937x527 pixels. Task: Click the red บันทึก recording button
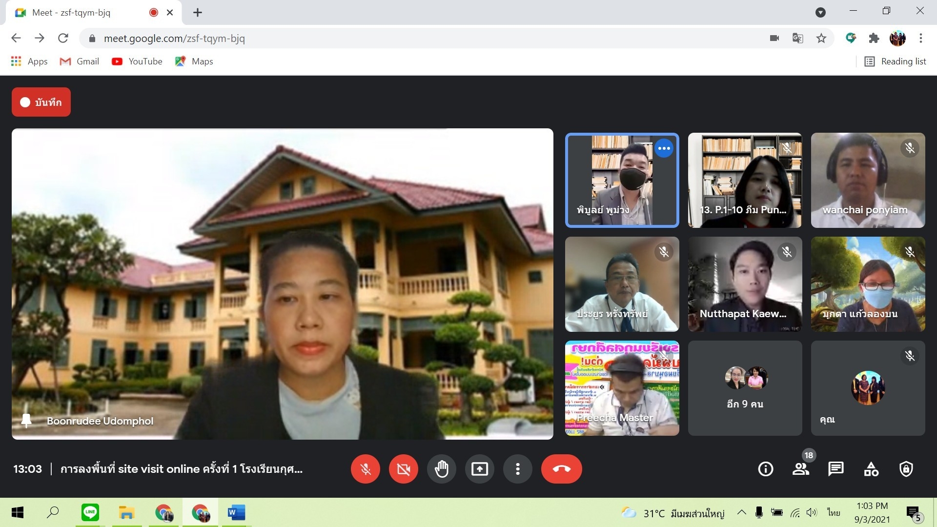[x=41, y=102]
